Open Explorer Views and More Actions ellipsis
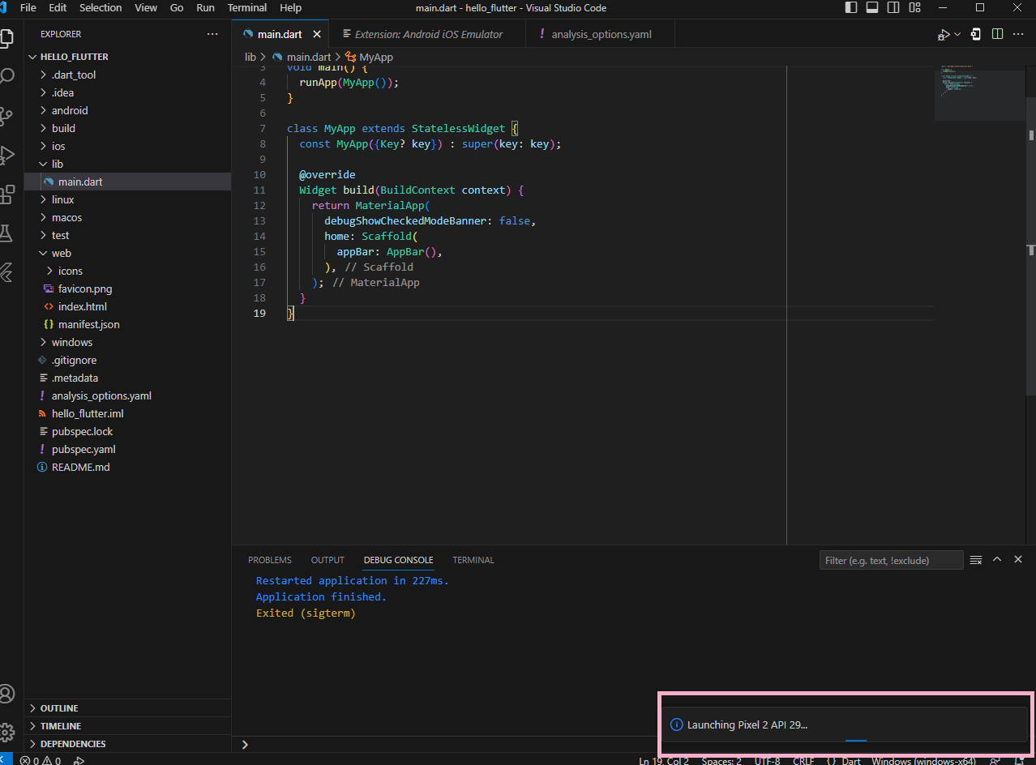Image resolution: width=1036 pixels, height=765 pixels. [x=212, y=34]
